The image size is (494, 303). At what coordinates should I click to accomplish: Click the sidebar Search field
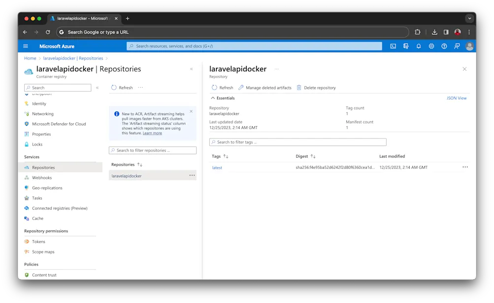tap(58, 87)
